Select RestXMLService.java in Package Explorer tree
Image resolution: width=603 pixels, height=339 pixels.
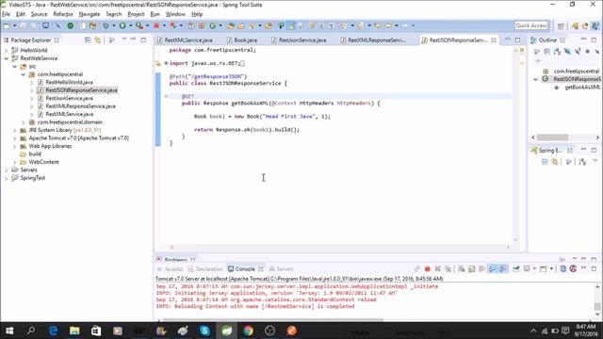pos(69,114)
